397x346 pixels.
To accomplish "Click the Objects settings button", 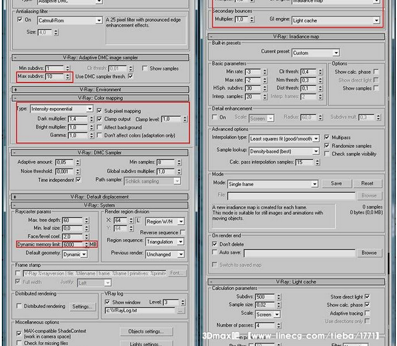I will [146, 331].
